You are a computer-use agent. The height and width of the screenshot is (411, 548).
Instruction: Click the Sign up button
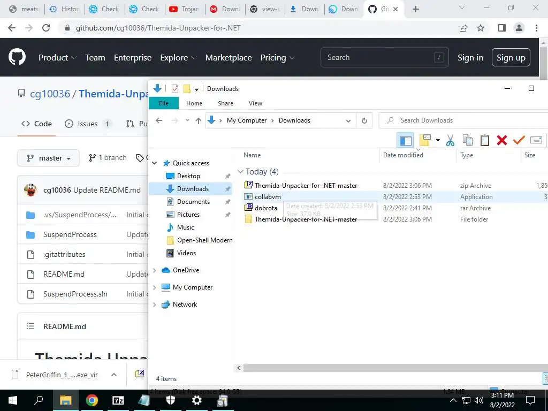click(x=511, y=57)
